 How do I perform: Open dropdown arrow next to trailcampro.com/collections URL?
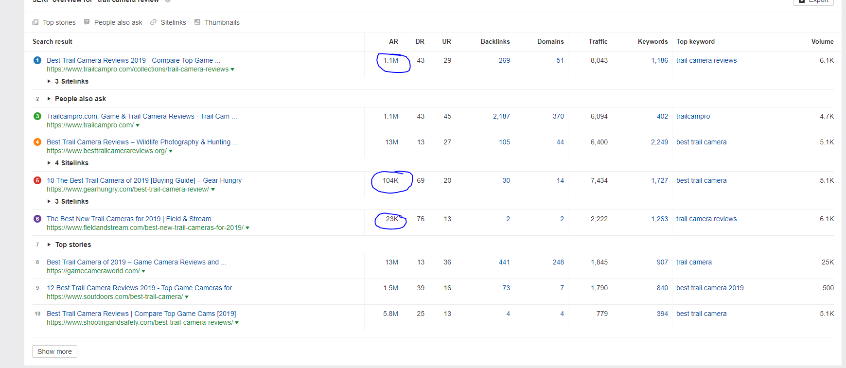[x=232, y=70]
